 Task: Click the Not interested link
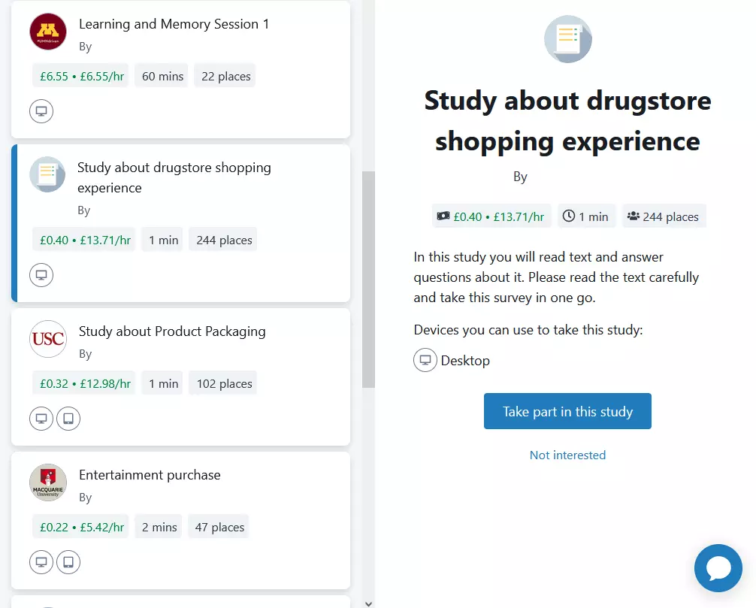(x=567, y=455)
